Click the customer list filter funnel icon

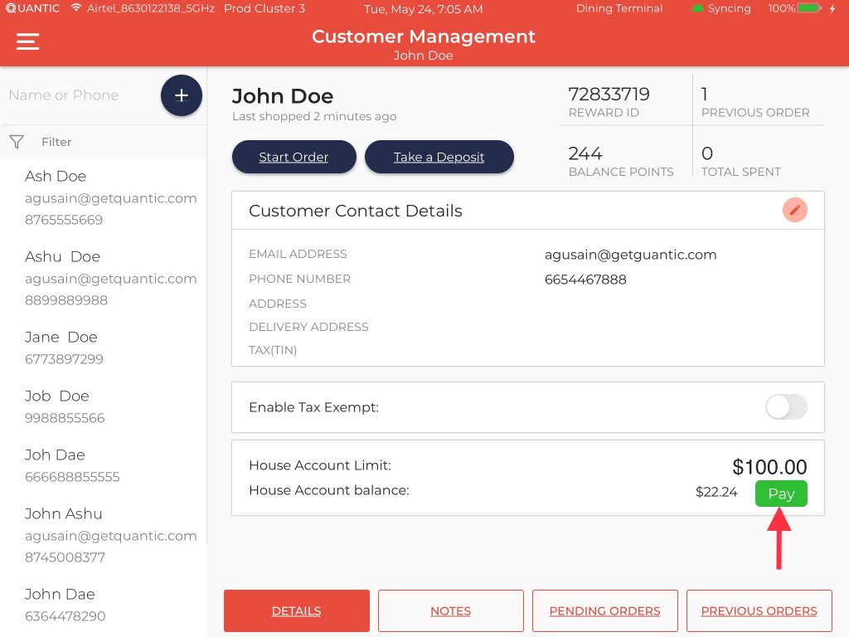point(17,142)
